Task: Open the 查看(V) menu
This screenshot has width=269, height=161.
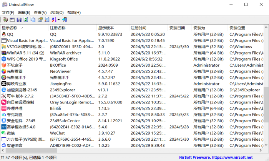Action: pos(40,13)
